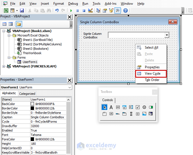Click the Undo arrow icon
The height and width of the screenshot is (155, 193).
coord(57,10)
